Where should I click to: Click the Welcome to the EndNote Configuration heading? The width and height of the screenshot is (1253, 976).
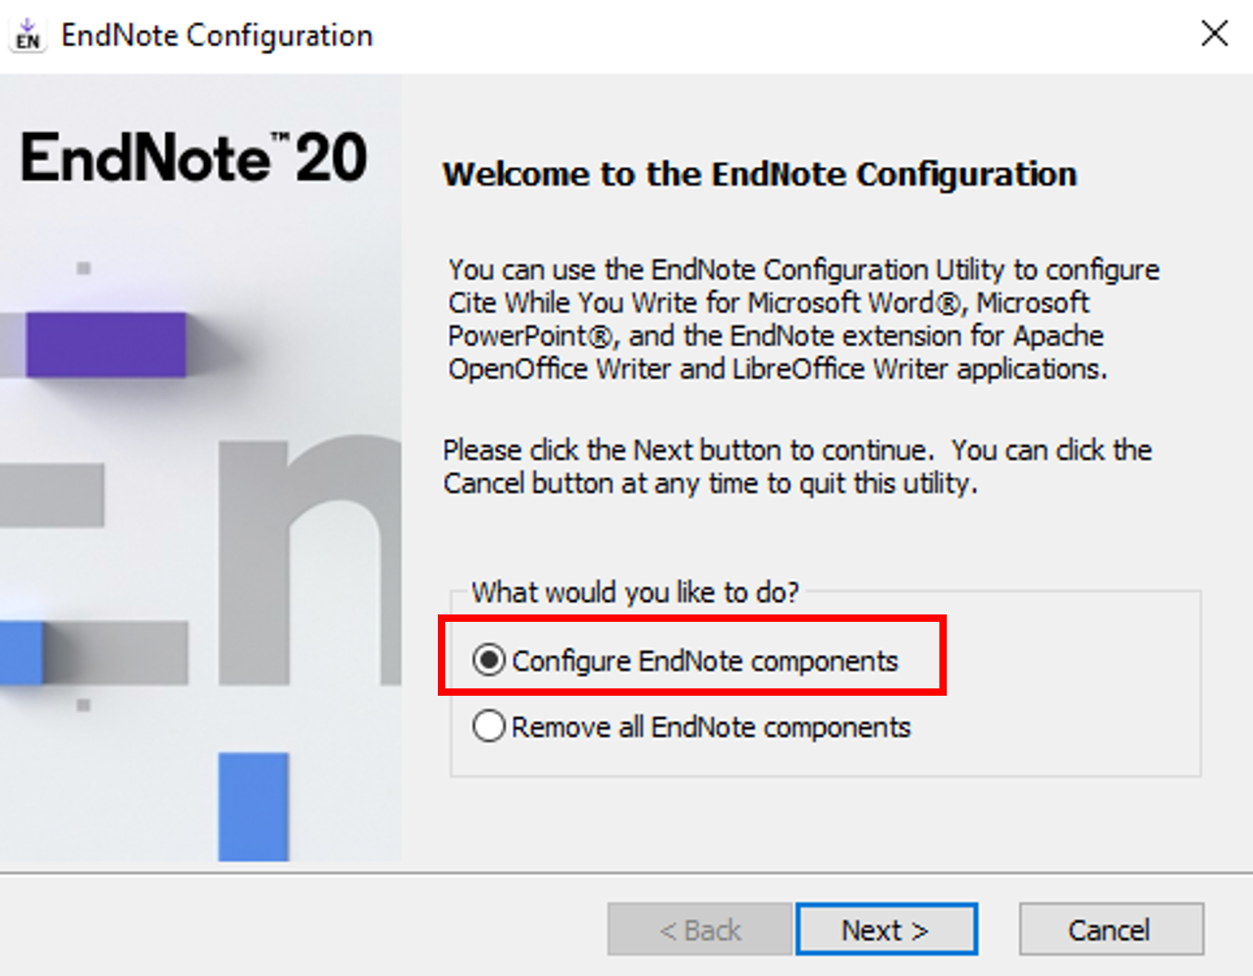(760, 174)
